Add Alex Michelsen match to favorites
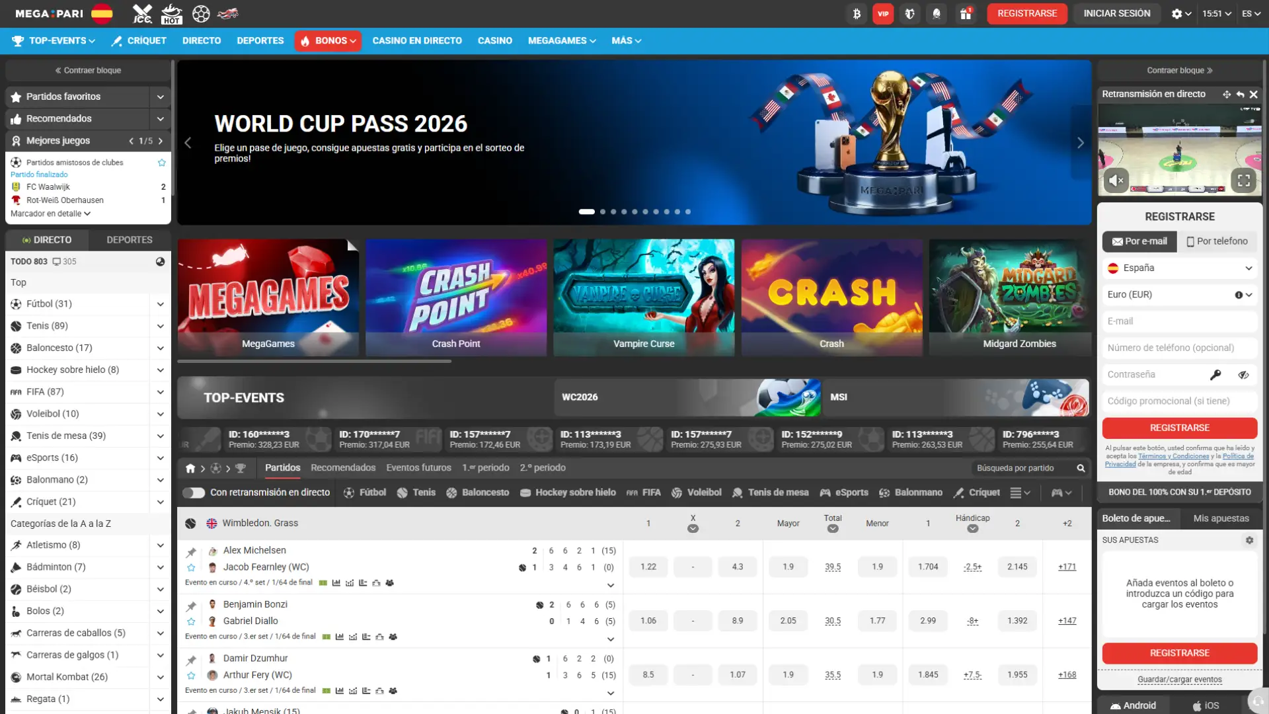 coord(191,567)
